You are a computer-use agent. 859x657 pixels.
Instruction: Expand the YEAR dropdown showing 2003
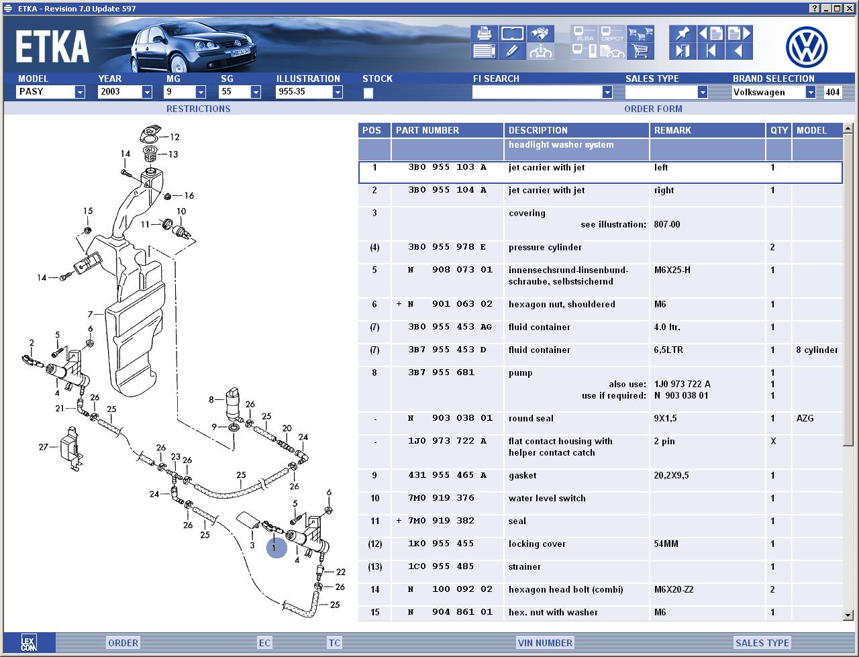146,92
